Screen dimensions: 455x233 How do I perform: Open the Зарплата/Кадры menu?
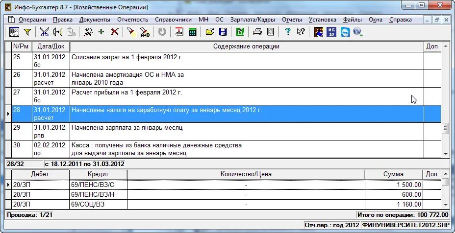pyautogui.click(x=253, y=20)
